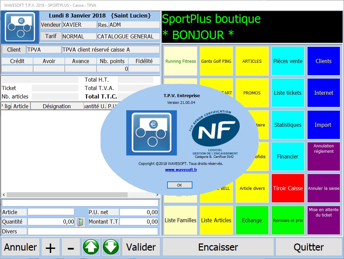Click the Encaisser button
Viewport: 344px width, 259px height.
coord(218,247)
